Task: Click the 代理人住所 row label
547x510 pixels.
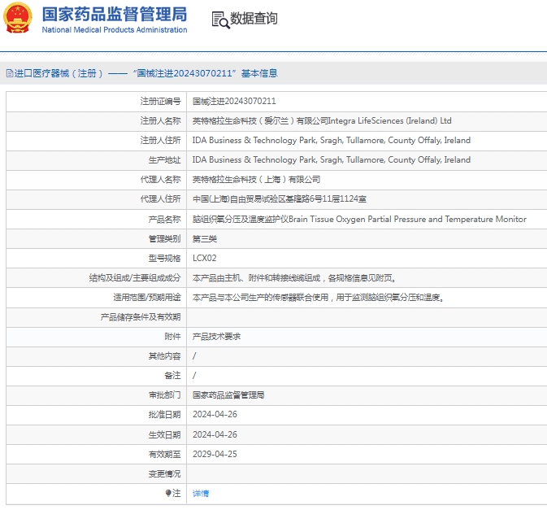Action: [x=160, y=199]
